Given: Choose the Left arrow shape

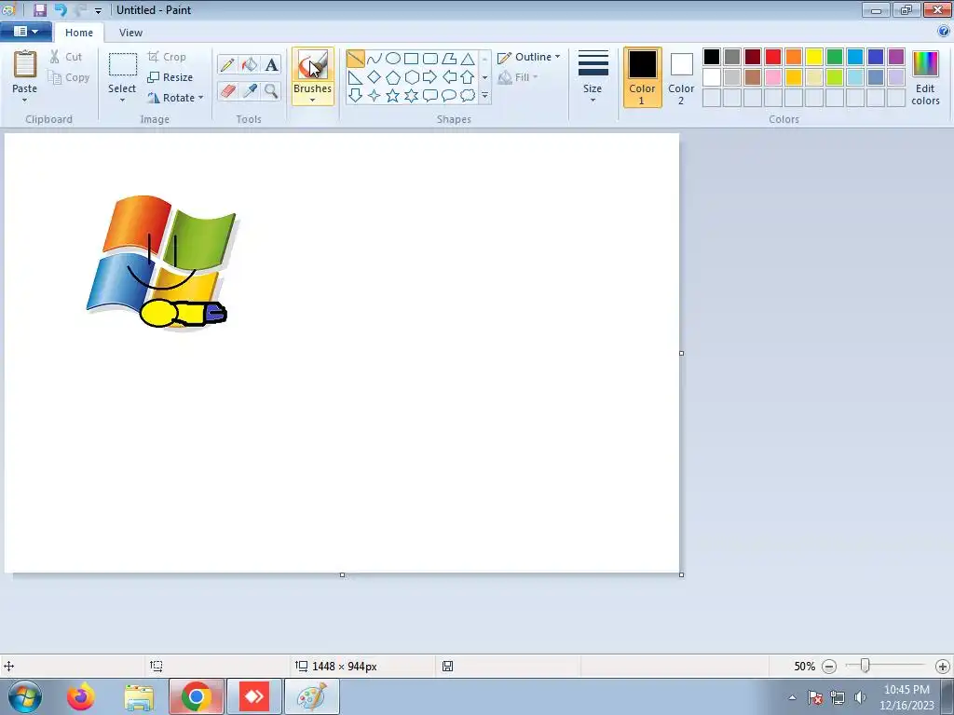Looking at the screenshot, I should (x=449, y=77).
